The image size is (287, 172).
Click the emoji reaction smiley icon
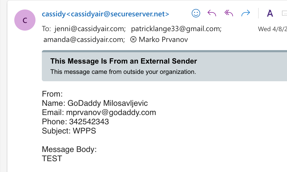(x=196, y=13)
